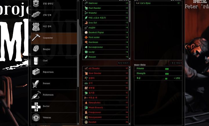209x126 pixels.
Task: Click the Fitness skill level bar
Action: [x=167, y=69]
